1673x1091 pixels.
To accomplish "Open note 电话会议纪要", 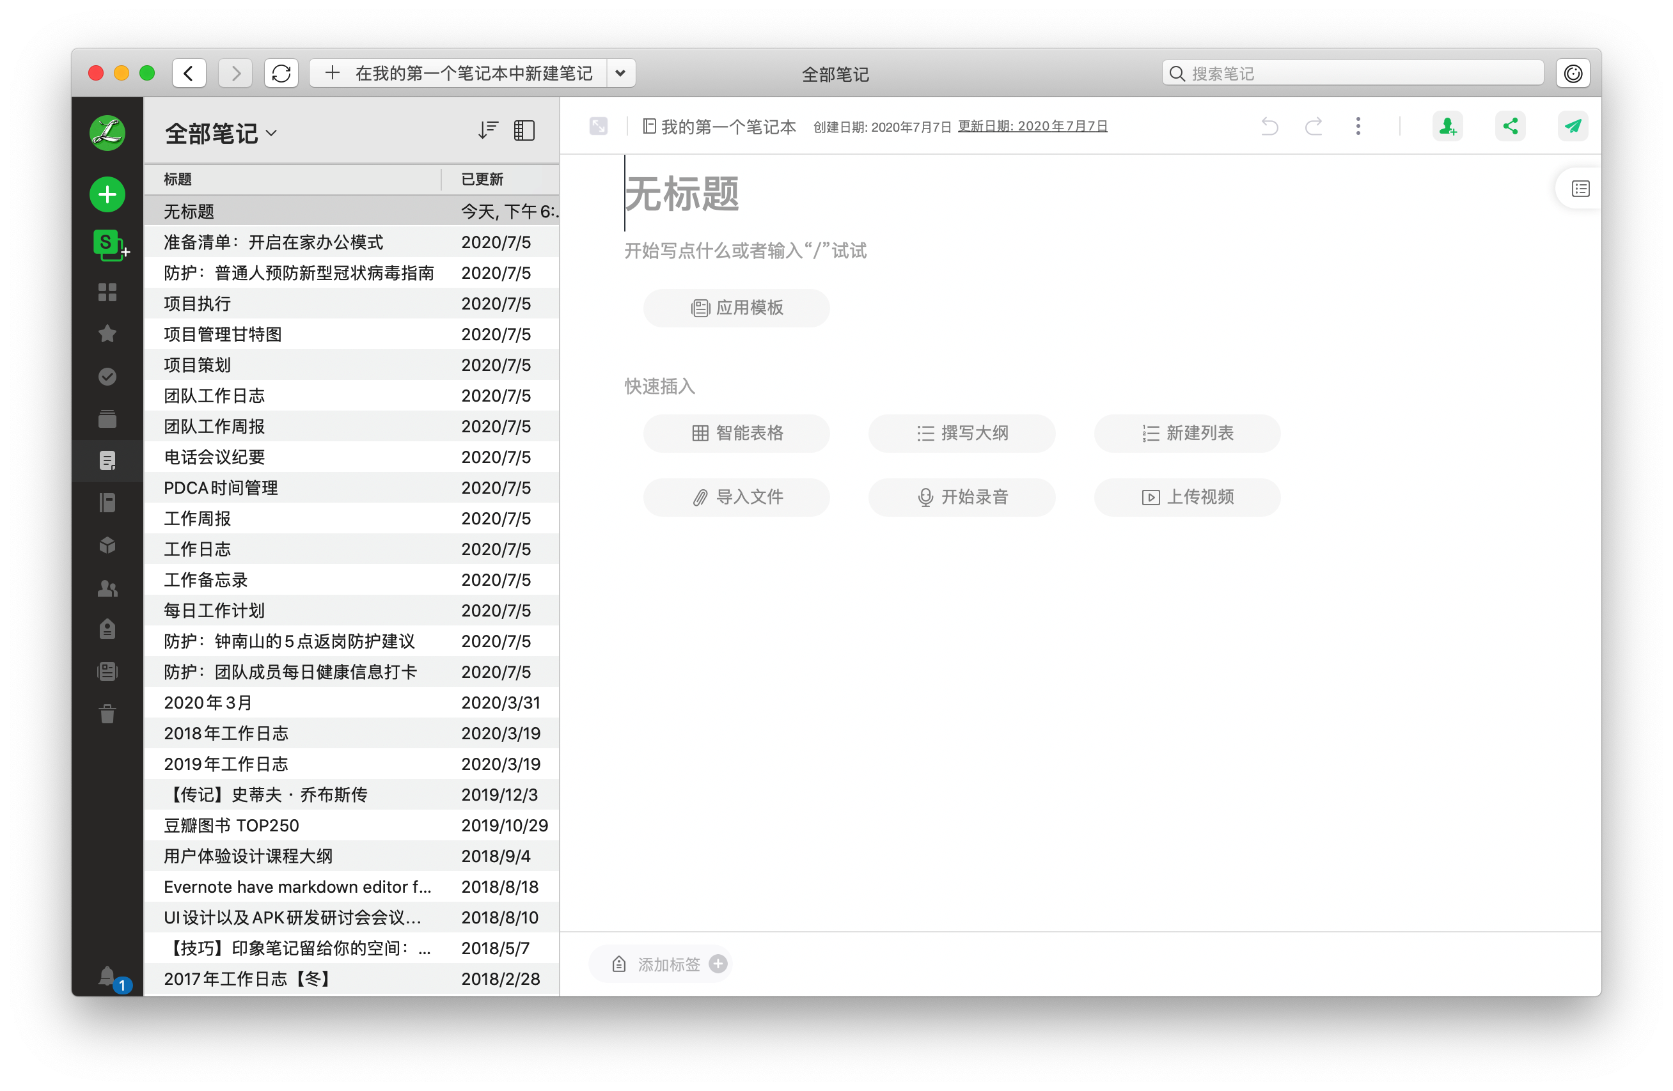I will point(352,458).
